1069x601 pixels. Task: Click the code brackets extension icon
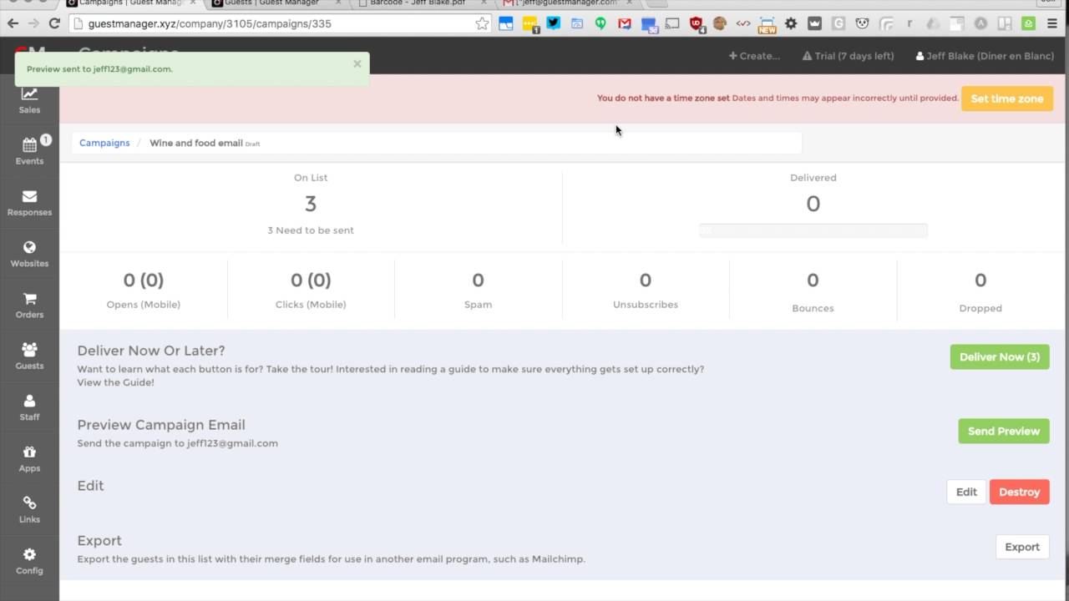[742, 23]
